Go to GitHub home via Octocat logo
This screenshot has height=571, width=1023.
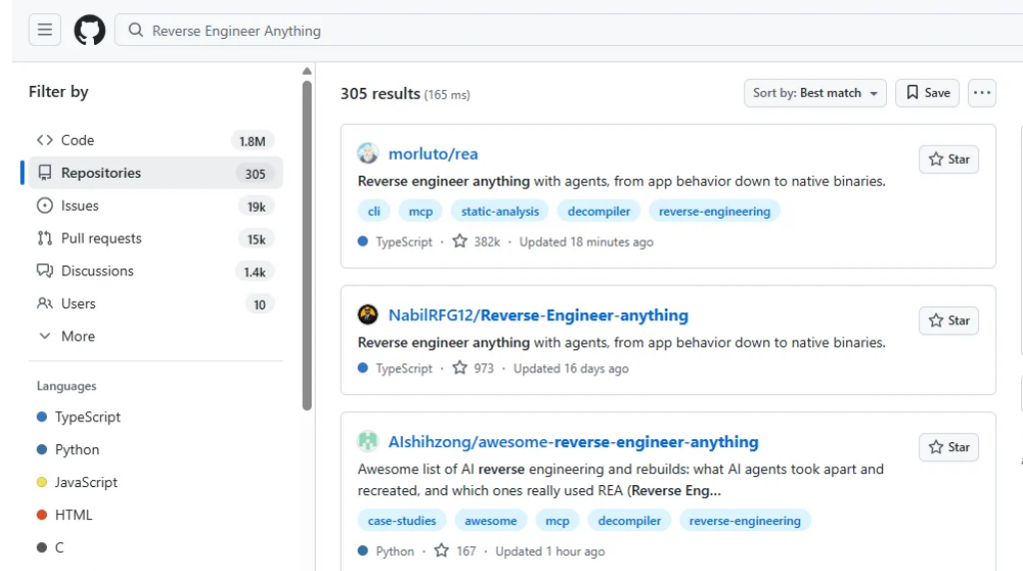89,30
